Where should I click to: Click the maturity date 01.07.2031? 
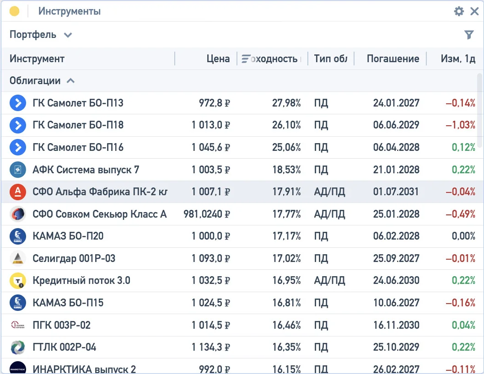coord(396,192)
